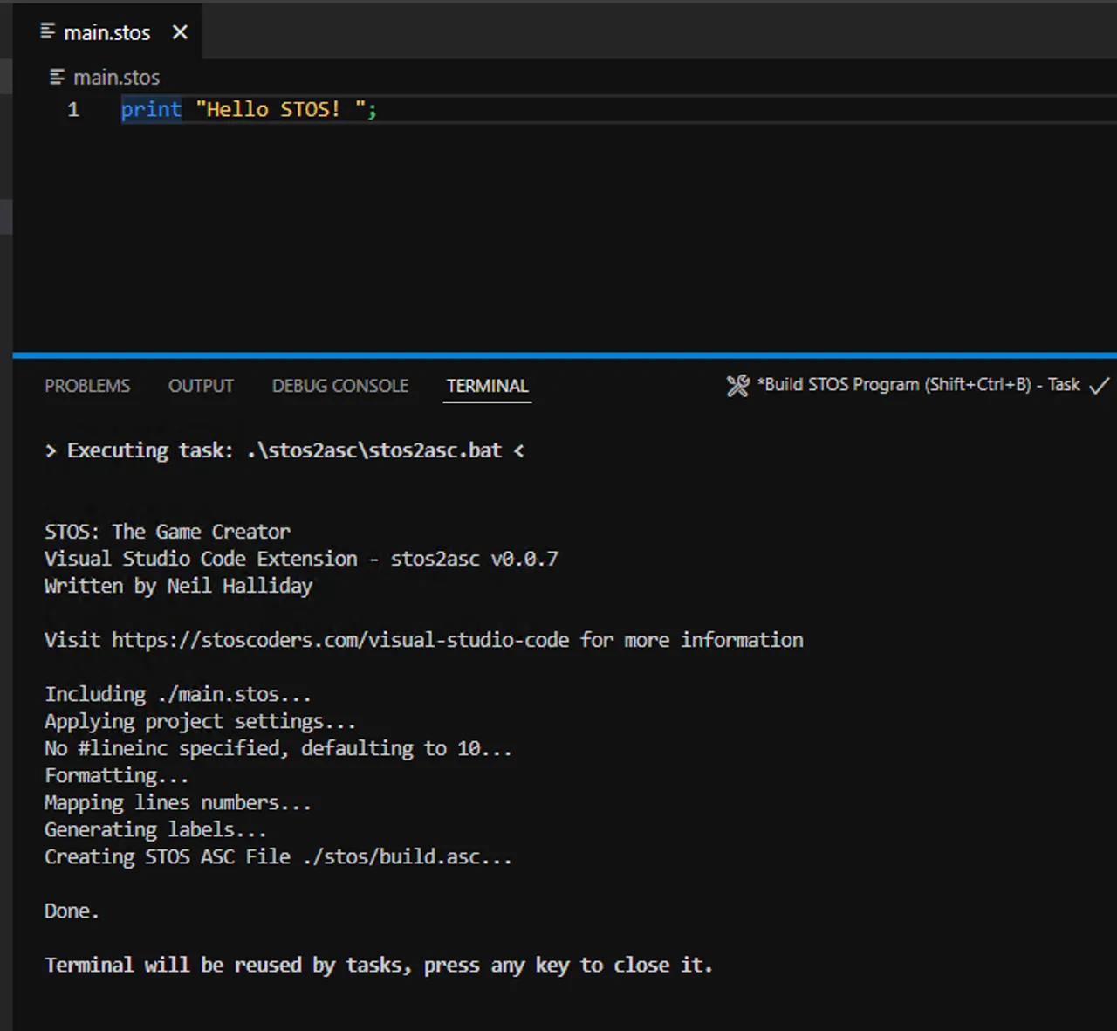Viewport: 1117px width, 1031px height.
Task: Click line number 1 in the gutter
Action: tap(73, 110)
